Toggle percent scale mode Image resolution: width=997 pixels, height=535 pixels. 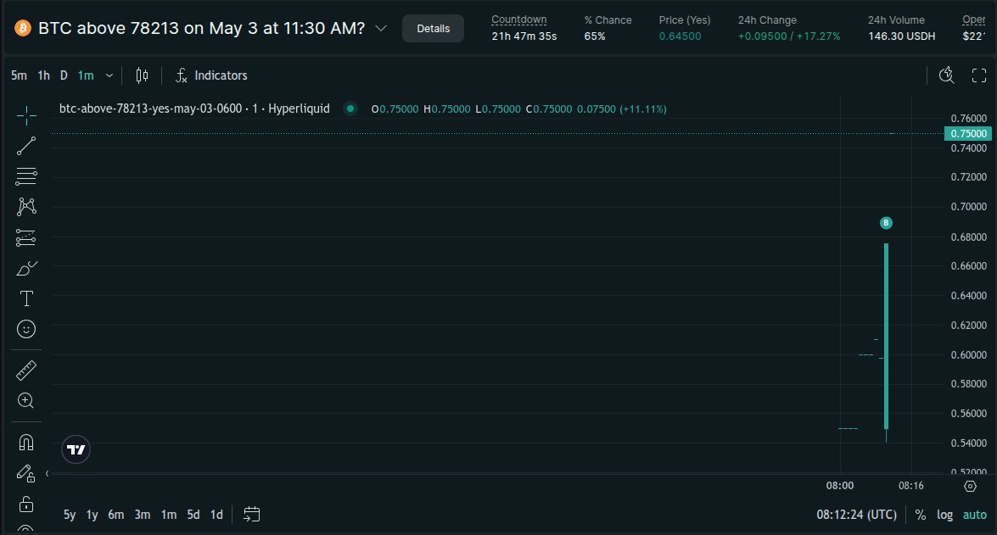point(920,515)
